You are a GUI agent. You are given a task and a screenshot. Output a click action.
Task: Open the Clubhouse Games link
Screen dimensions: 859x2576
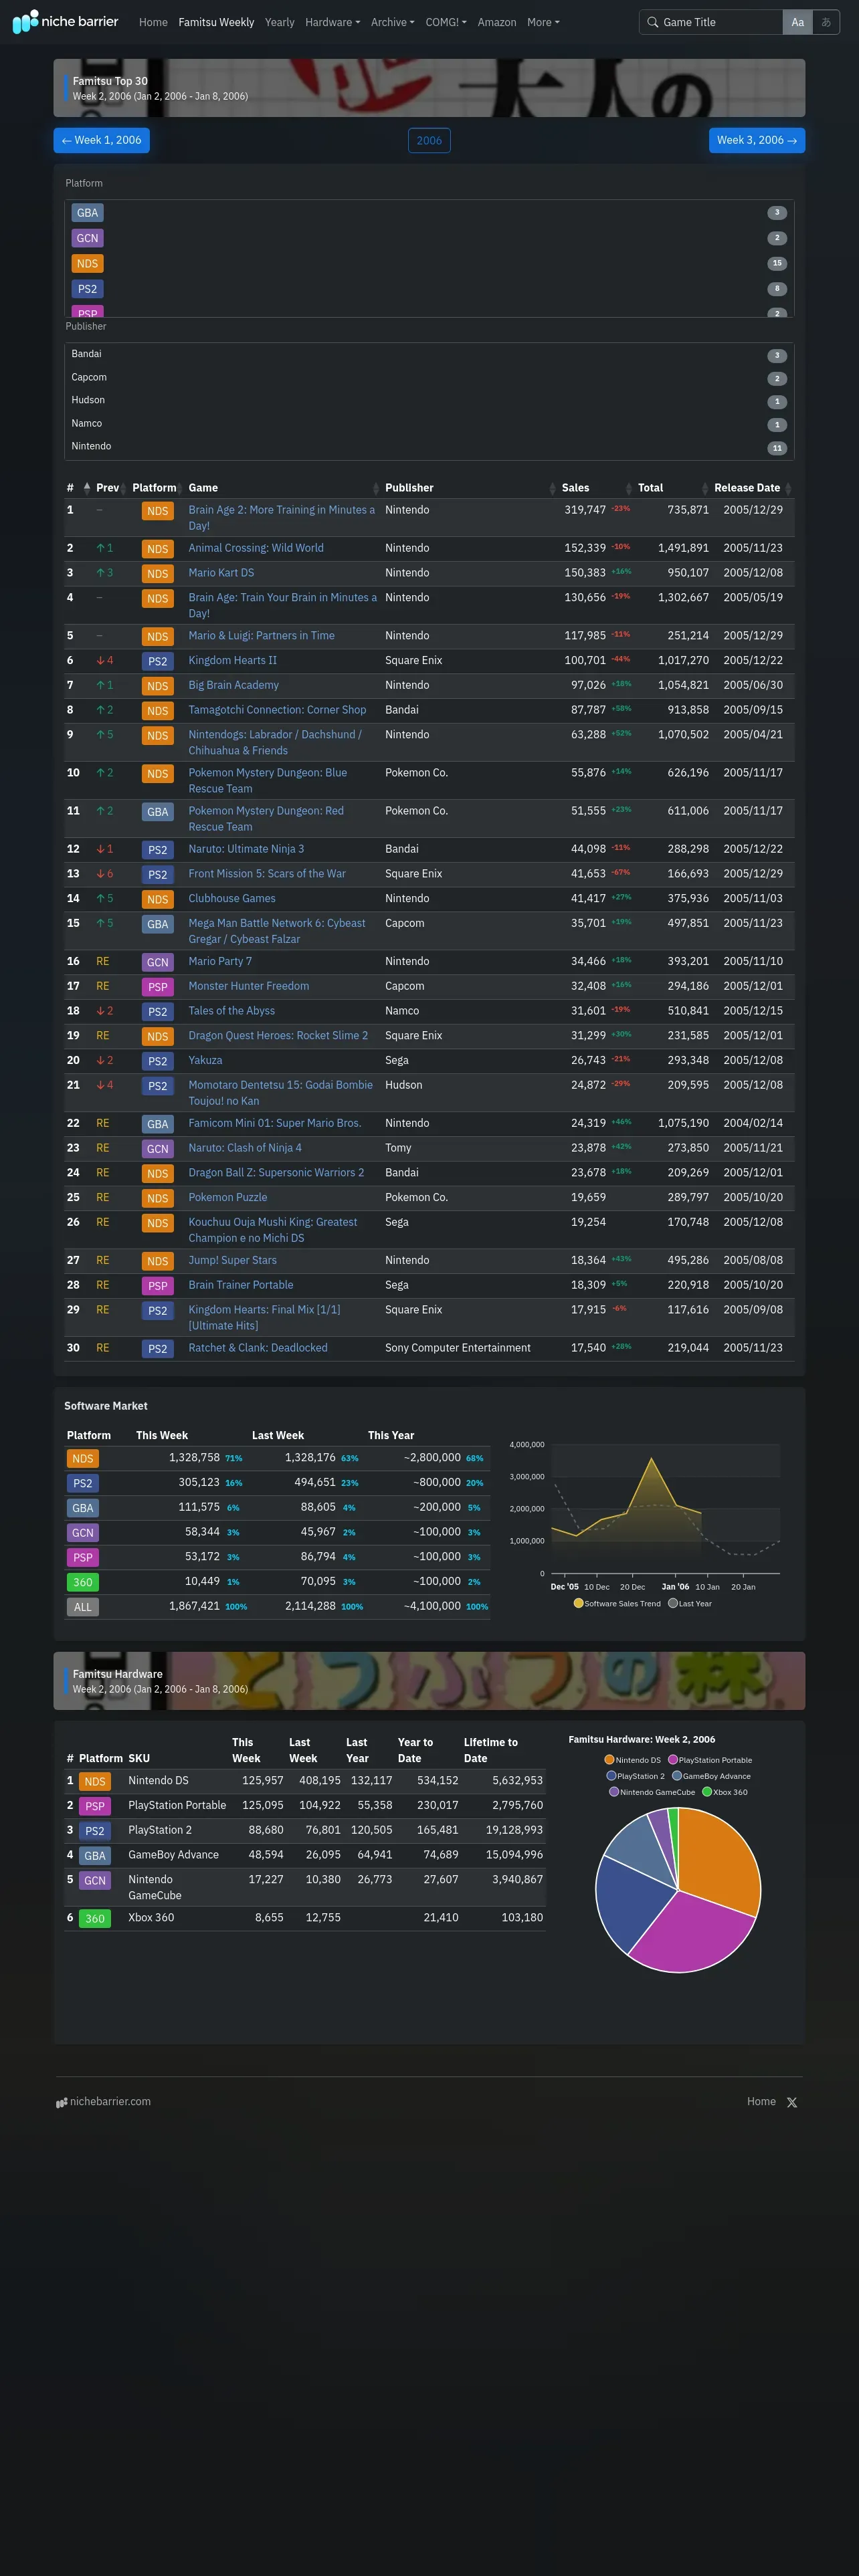(x=232, y=899)
